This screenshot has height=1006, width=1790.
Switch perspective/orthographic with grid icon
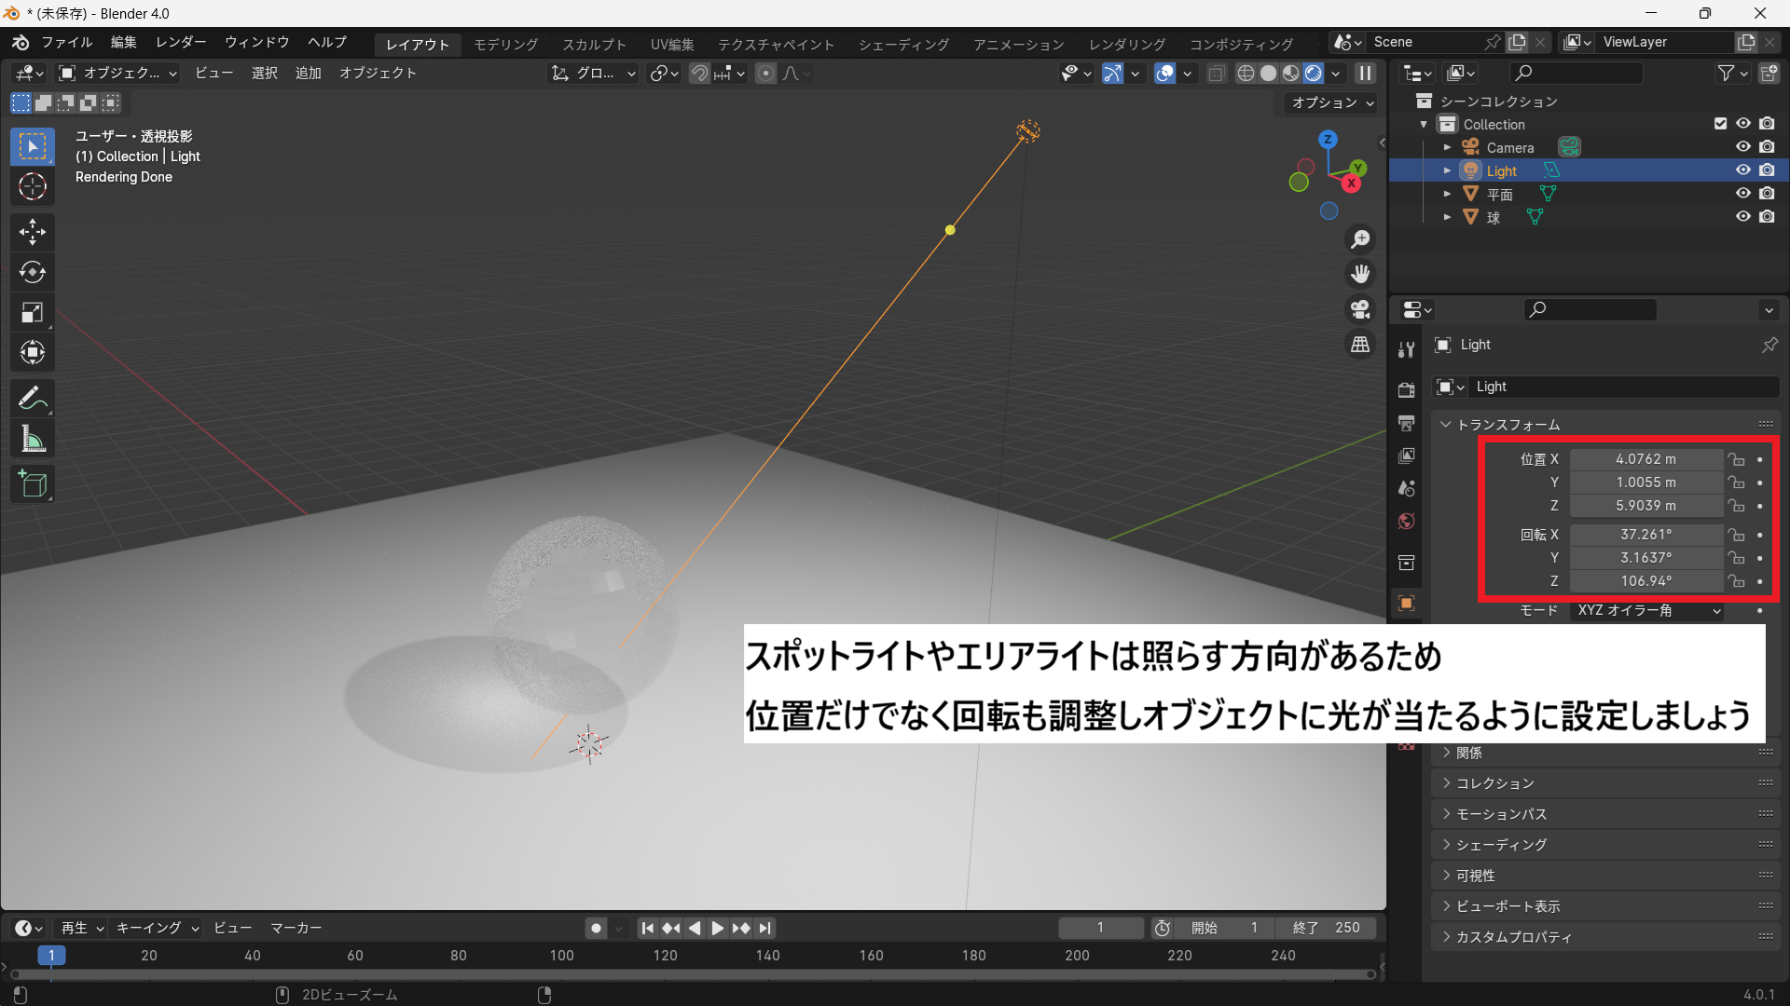click(x=1361, y=345)
